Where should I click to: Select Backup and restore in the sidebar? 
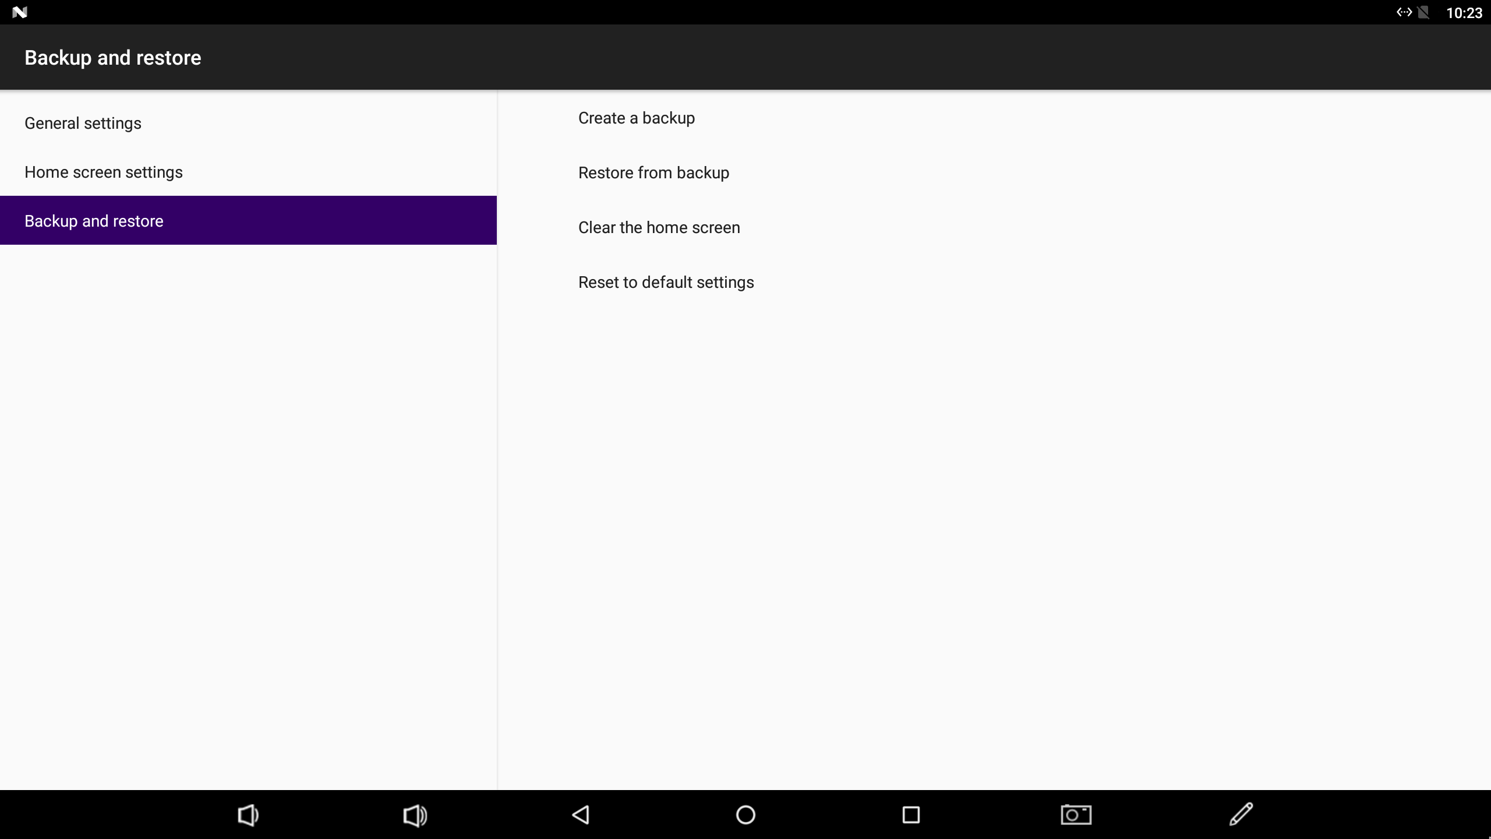point(248,220)
